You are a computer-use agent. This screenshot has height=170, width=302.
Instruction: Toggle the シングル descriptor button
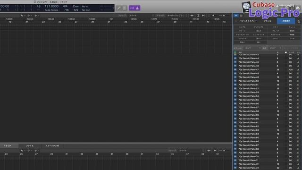click(242, 27)
